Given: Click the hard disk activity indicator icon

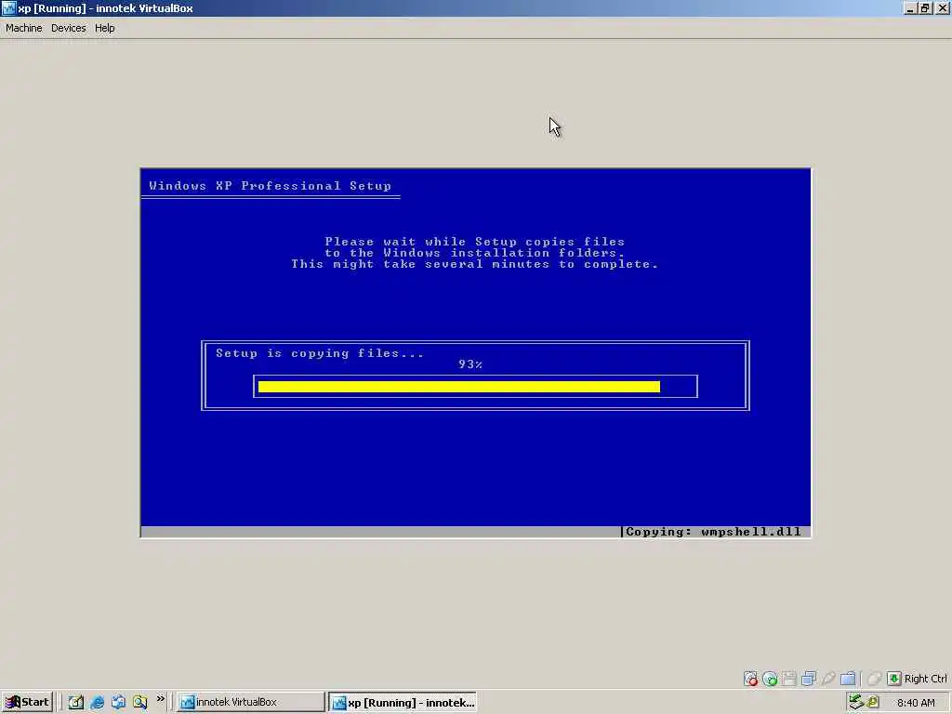Looking at the screenshot, I should [x=750, y=678].
